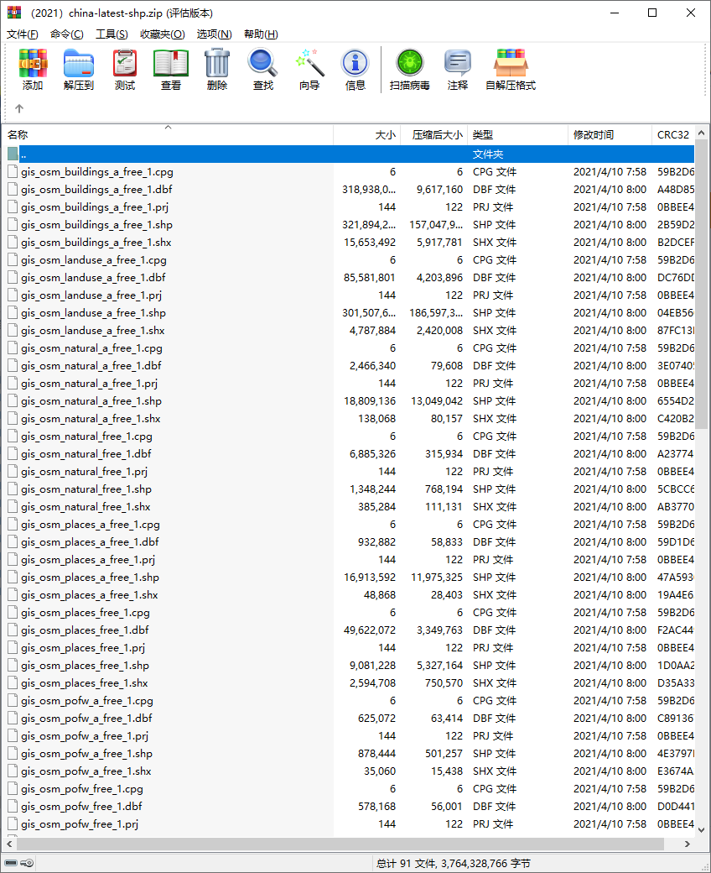Open the Help (帮助) menu
The image size is (711, 873).
(261, 34)
